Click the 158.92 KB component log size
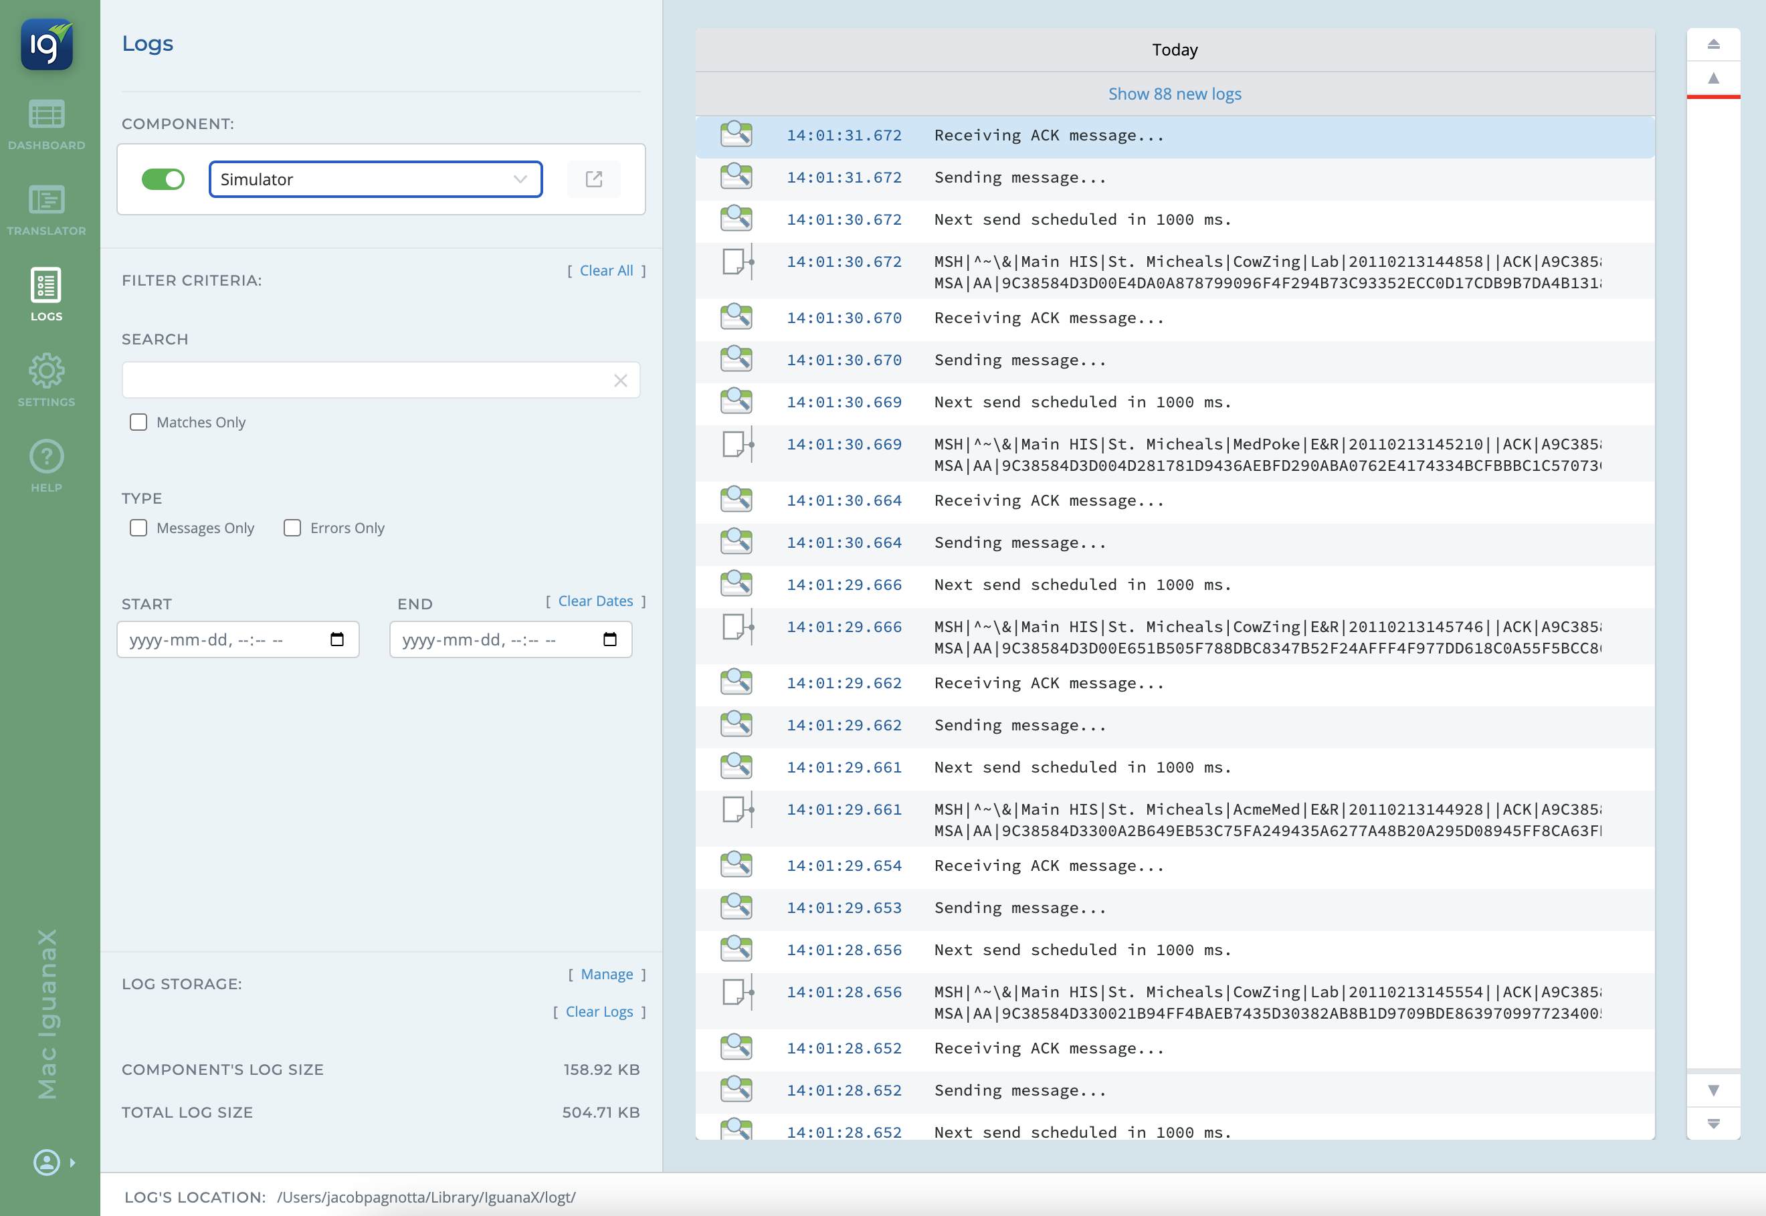The height and width of the screenshot is (1216, 1766). click(x=602, y=1070)
